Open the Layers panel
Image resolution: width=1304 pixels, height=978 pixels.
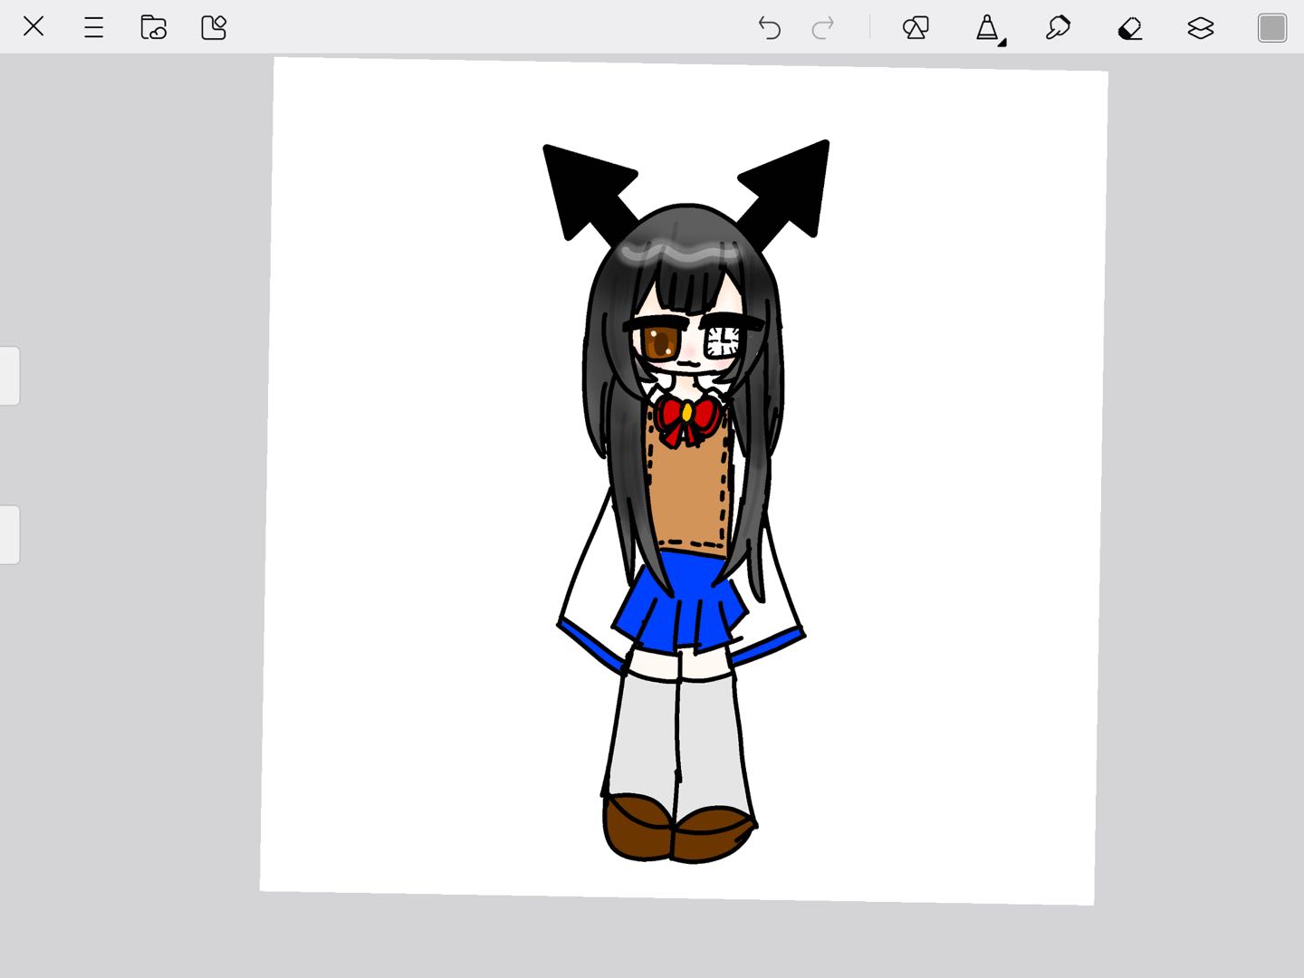coord(1200,28)
